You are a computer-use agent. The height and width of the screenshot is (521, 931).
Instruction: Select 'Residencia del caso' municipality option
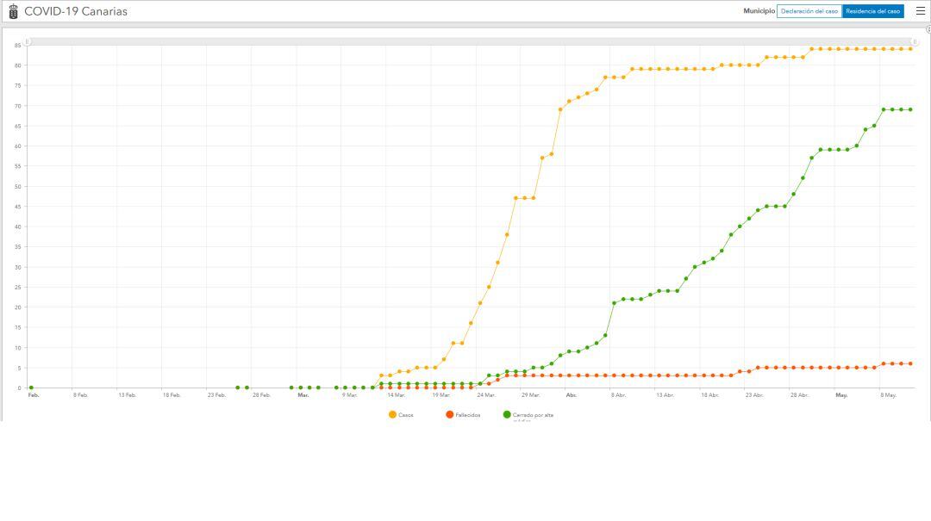click(872, 11)
